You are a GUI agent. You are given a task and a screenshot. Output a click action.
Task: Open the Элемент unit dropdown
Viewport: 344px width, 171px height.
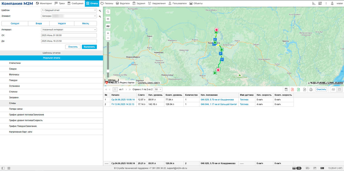tap(69, 16)
